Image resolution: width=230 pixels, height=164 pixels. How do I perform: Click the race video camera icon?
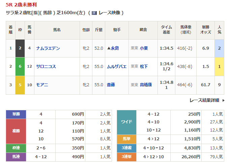click(x=94, y=13)
